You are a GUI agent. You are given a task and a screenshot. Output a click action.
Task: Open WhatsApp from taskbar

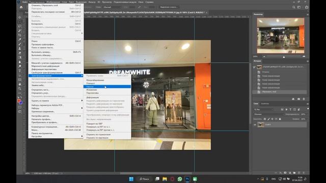pos(180,179)
